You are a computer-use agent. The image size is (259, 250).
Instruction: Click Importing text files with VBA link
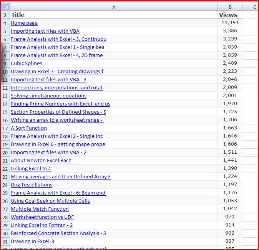tap(45, 31)
